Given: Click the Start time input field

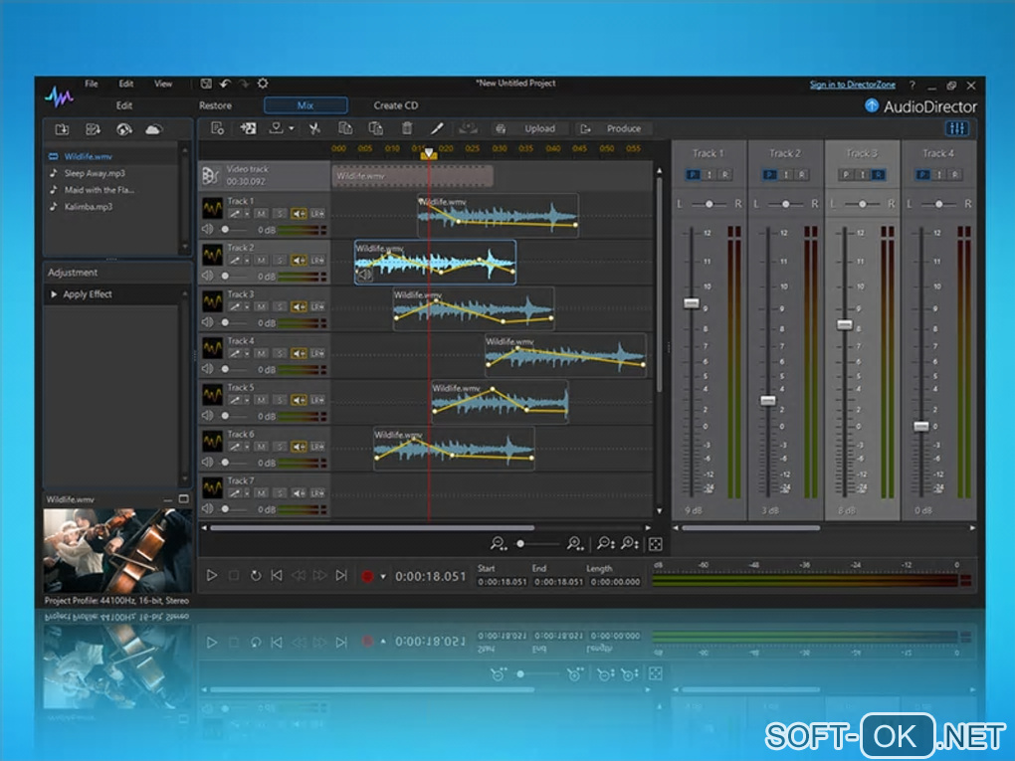Looking at the screenshot, I should click(503, 582).
